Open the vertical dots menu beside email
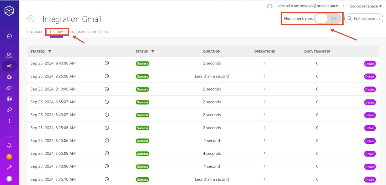 344,6
